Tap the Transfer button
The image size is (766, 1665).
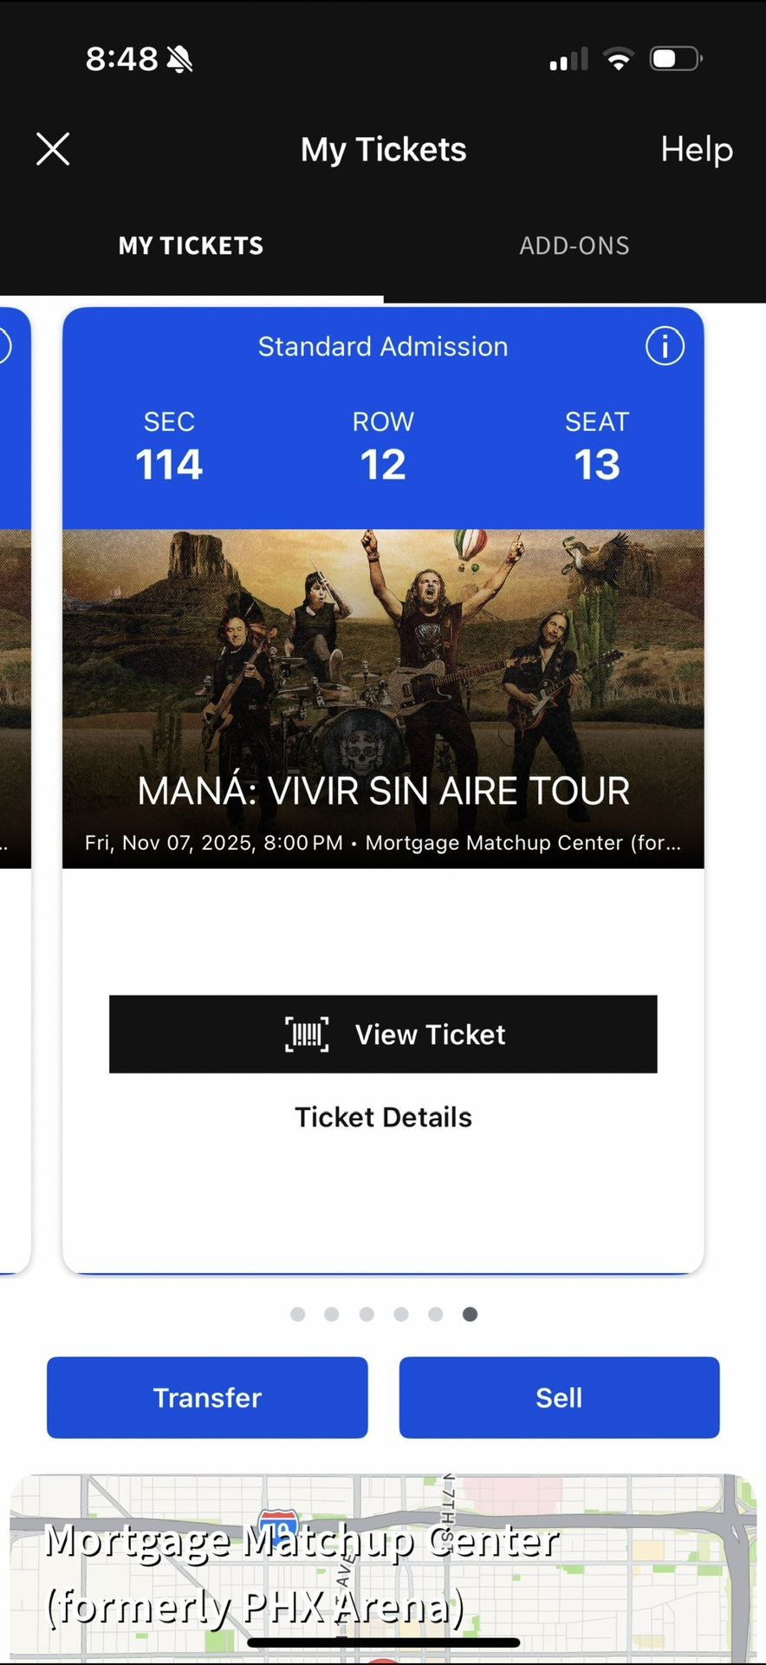click(207, 1397)
